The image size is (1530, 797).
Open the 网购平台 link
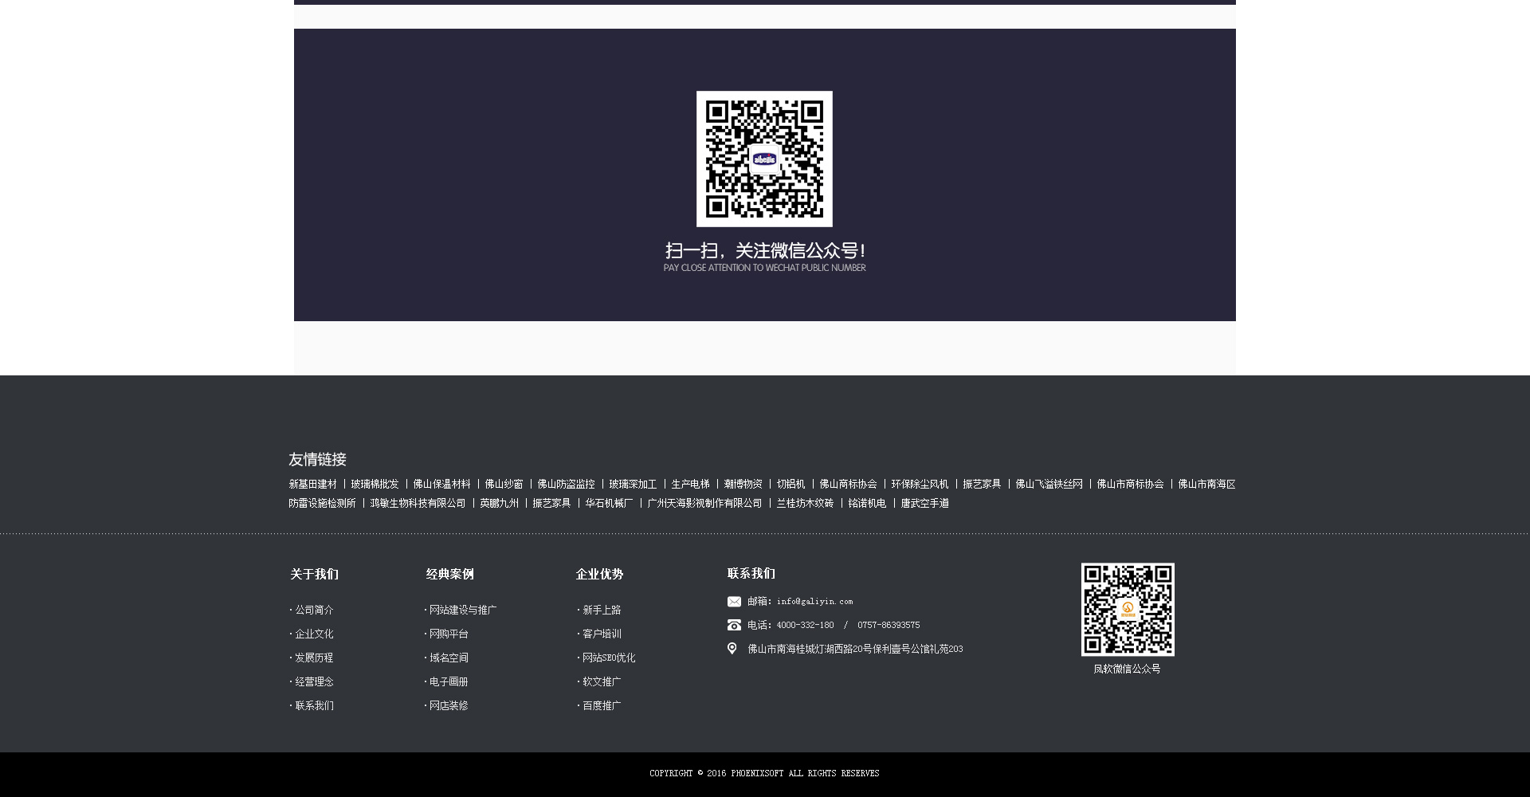click(x=449, y=634)
